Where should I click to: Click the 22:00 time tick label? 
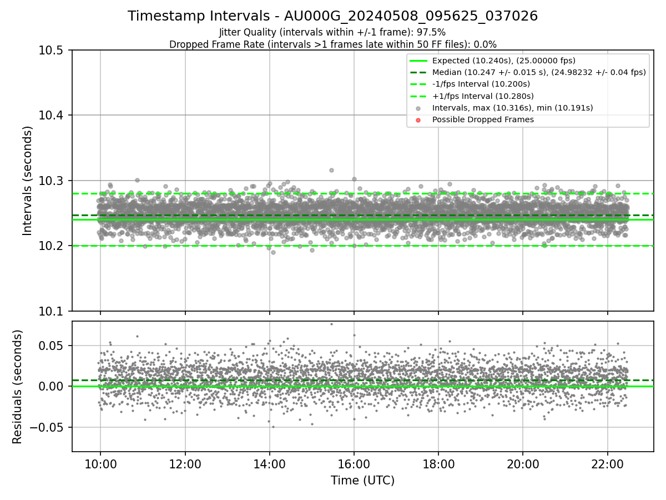point(608,463)
